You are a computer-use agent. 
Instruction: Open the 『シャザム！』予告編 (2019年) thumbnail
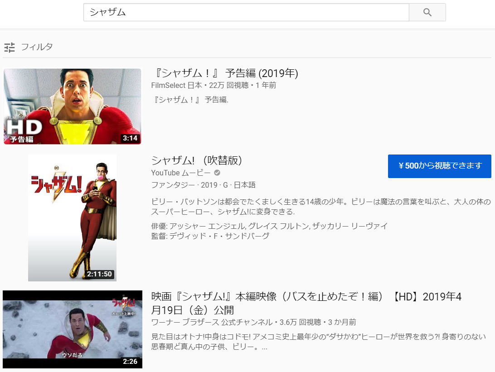(x=72, y=106)
